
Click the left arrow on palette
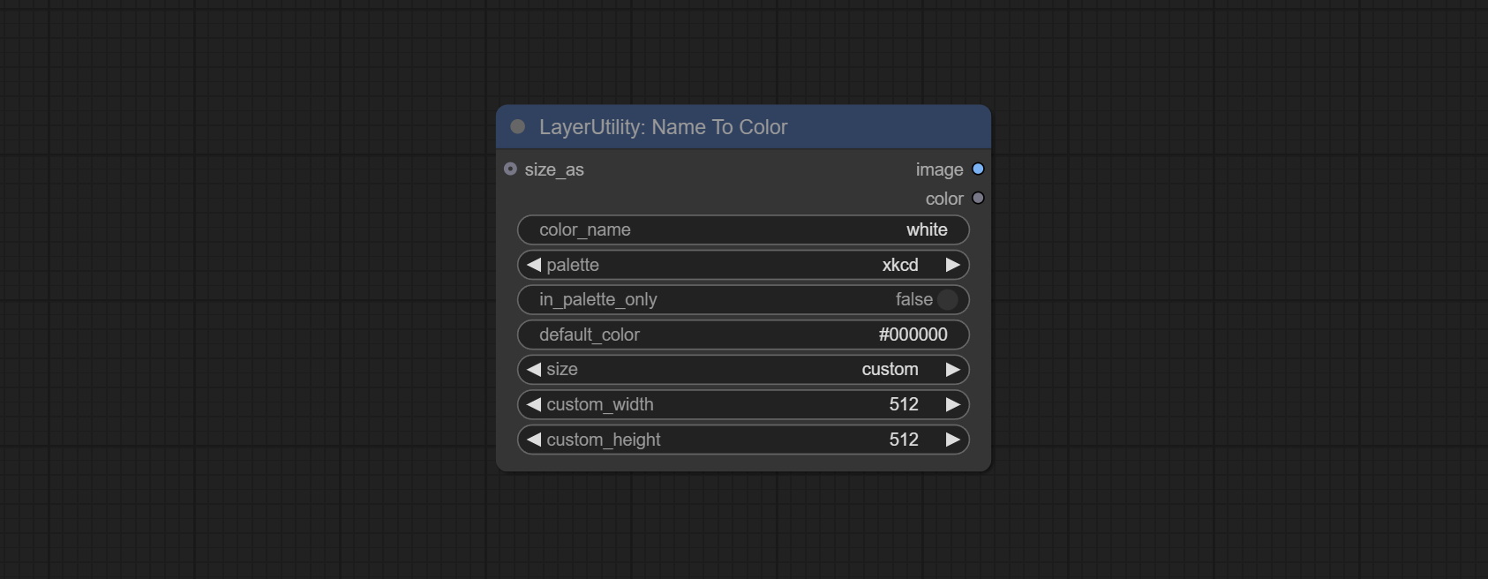533,265
